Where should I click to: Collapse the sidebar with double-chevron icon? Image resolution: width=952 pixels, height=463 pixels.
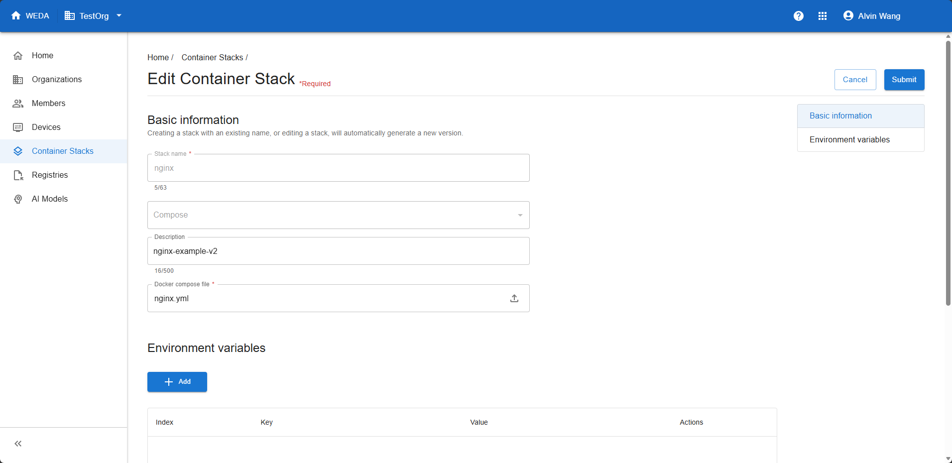(x=18, y=444)
